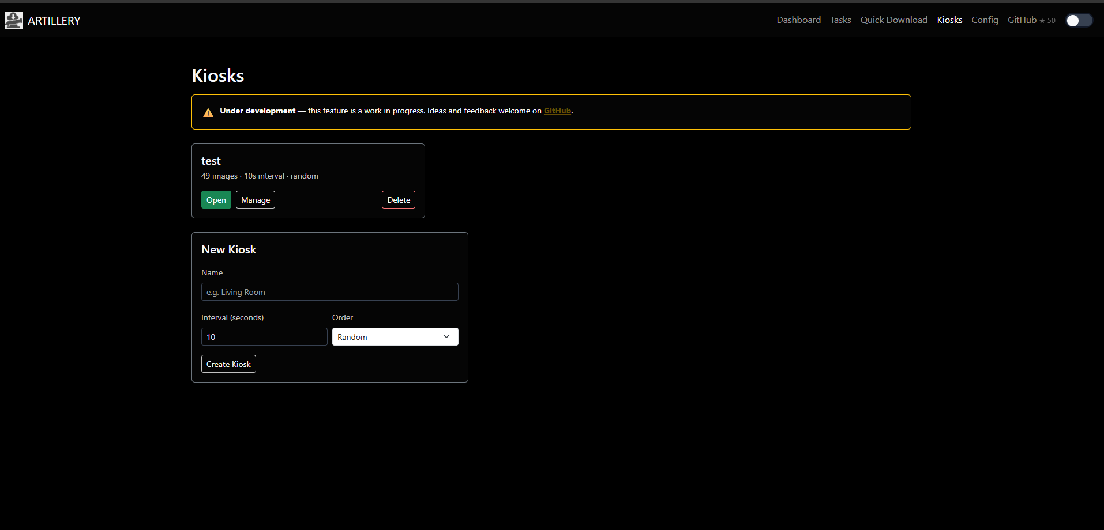Click the "Name" field label
Image resolution: width=1104 pixels, height=530 pixels.
[212, 272]
